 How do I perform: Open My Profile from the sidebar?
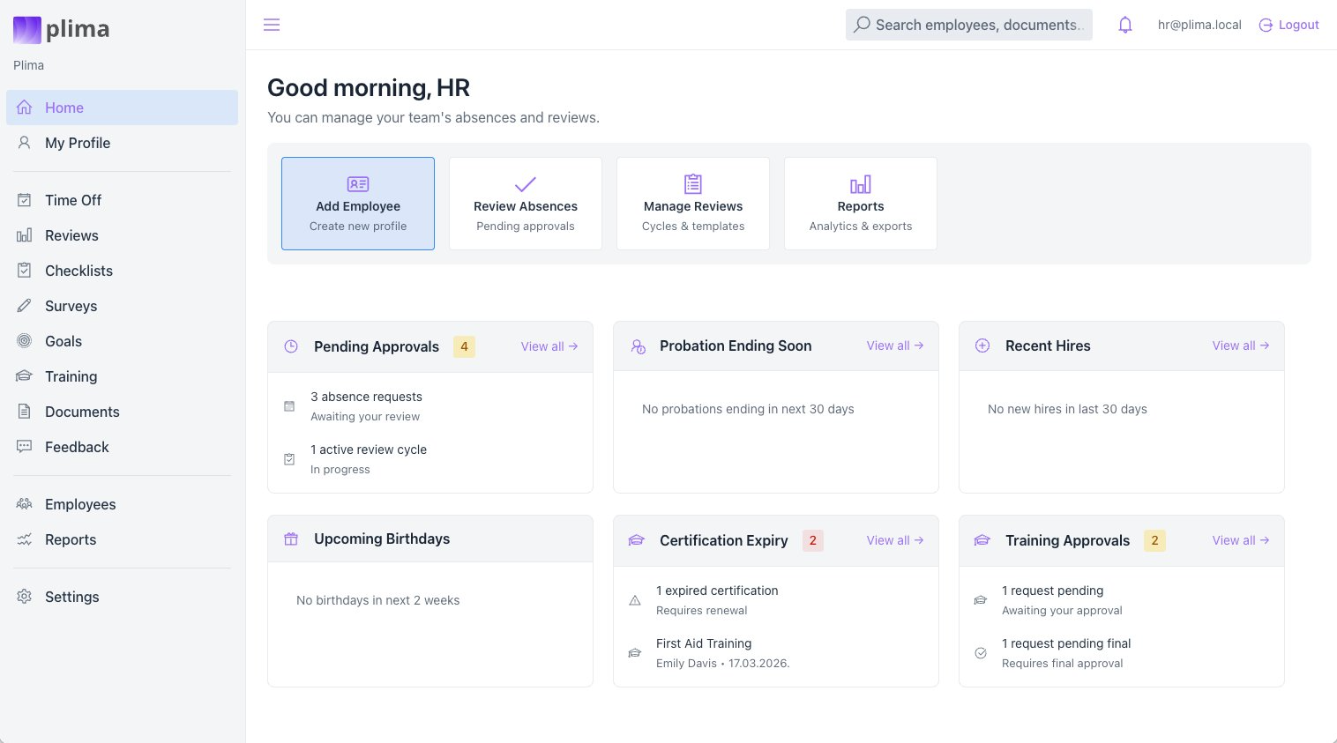(78, 143)
